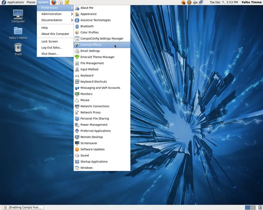The image size is (263, 210).
Task: Click the Bluetooth icon in Preferences menu
Action: 77,26
